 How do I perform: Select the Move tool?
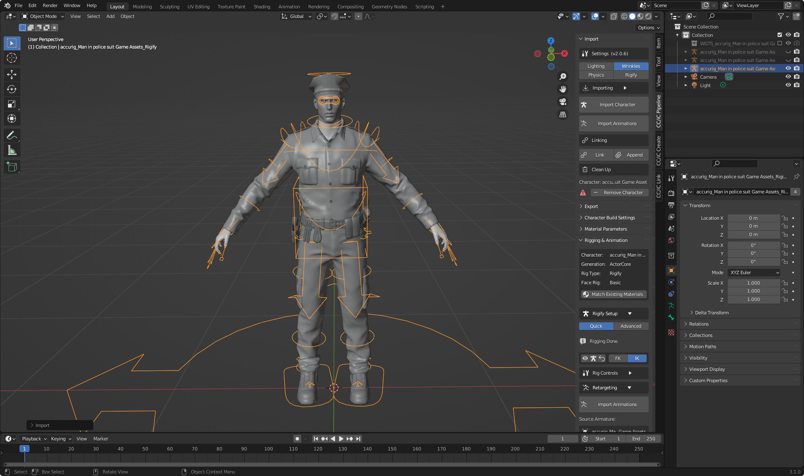pos(12,75)
